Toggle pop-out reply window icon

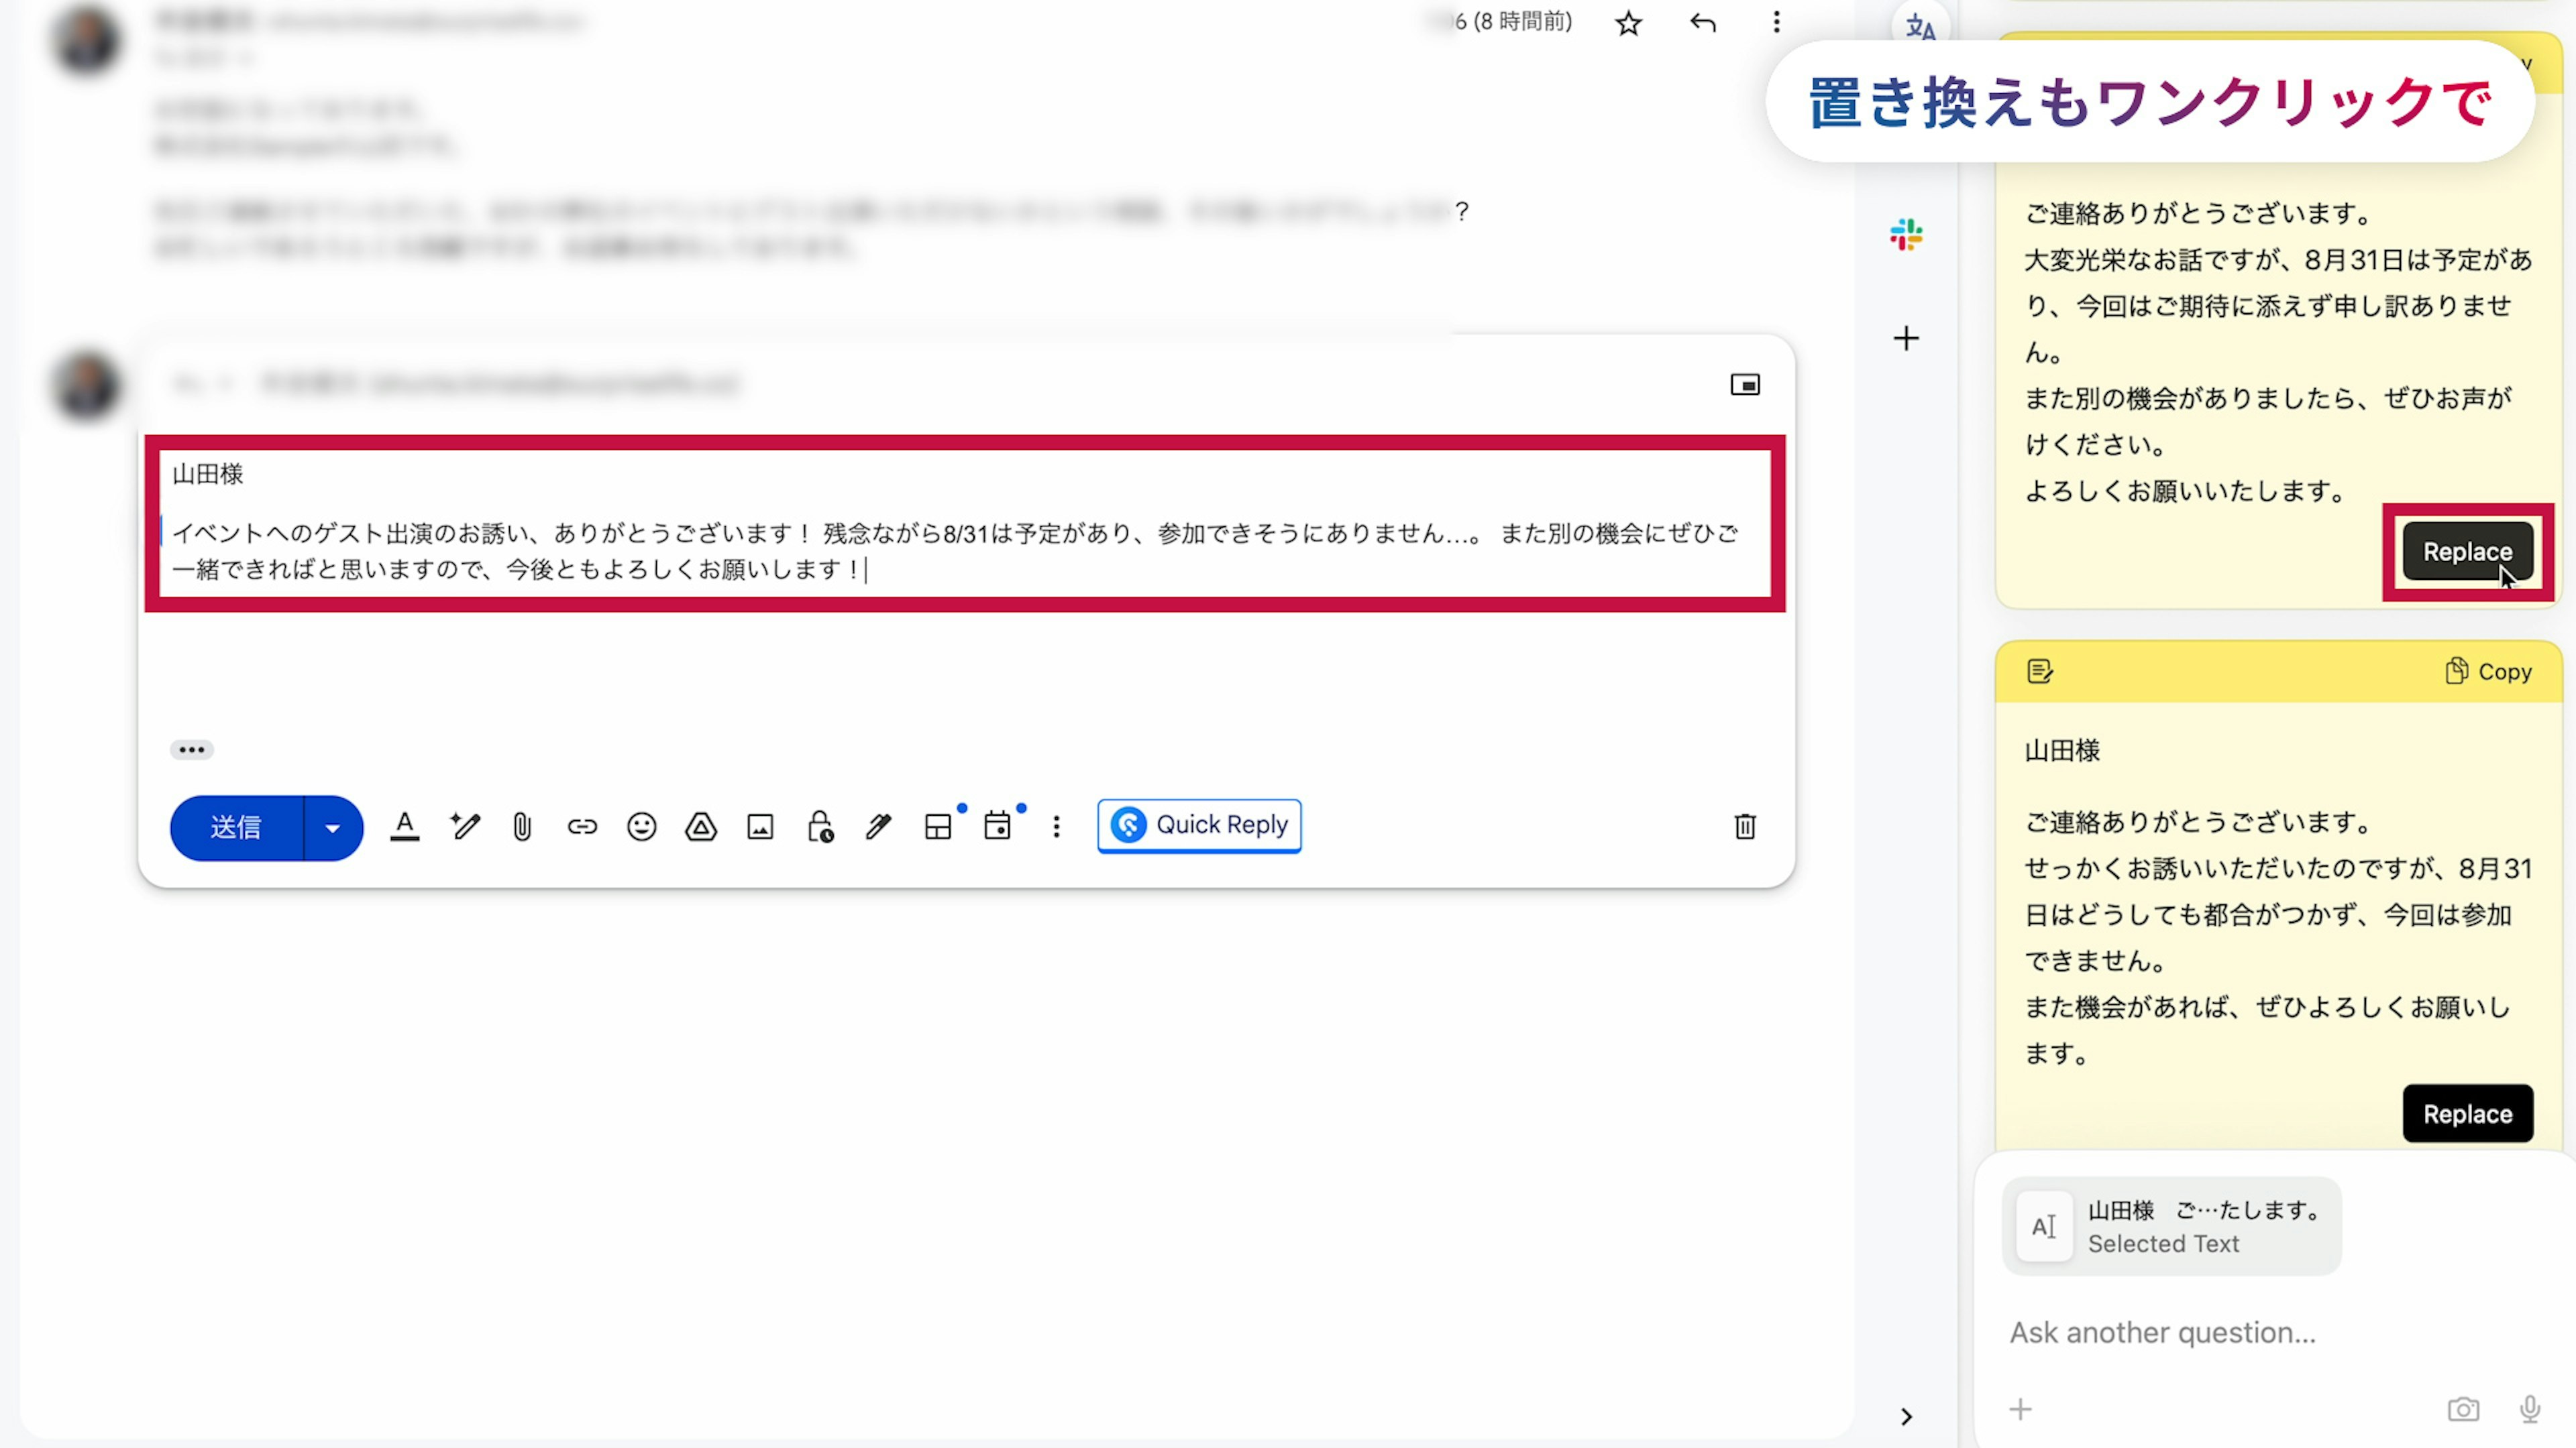click(1745, 385)
